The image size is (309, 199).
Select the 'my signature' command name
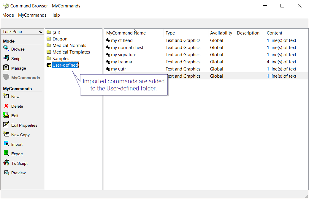(x=123, y=55)
